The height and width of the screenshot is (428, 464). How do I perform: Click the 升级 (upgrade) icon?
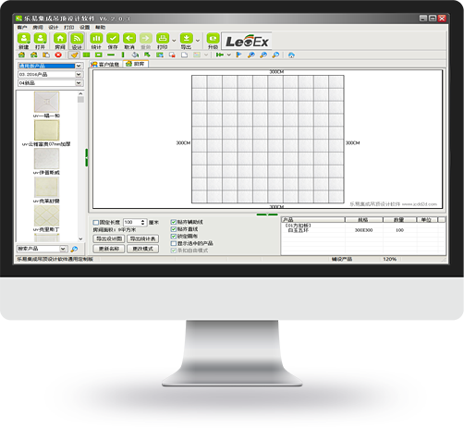[213, 41]
